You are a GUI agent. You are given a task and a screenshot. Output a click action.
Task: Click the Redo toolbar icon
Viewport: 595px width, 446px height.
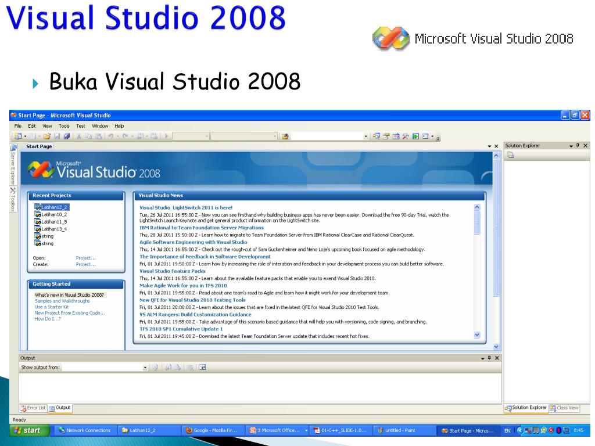(x=125, y=136)
